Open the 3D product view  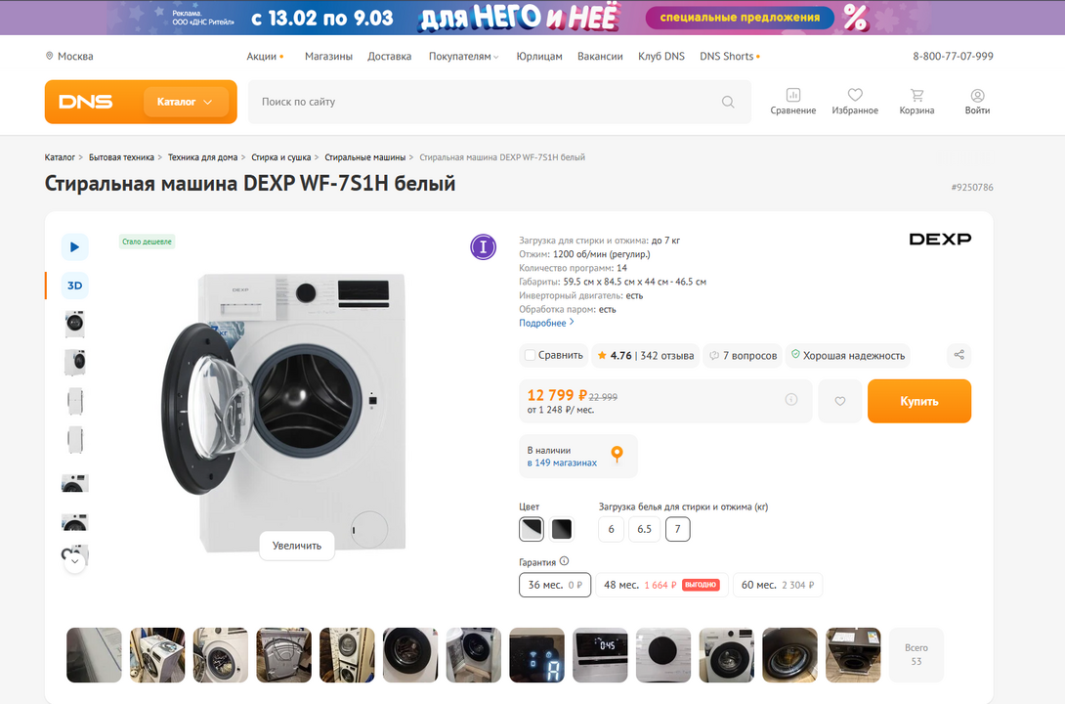[75, 286]
